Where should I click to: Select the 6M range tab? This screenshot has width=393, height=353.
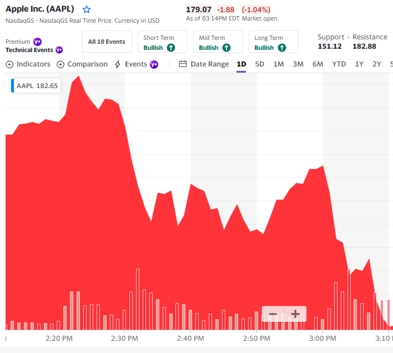(x=318, y=64)
